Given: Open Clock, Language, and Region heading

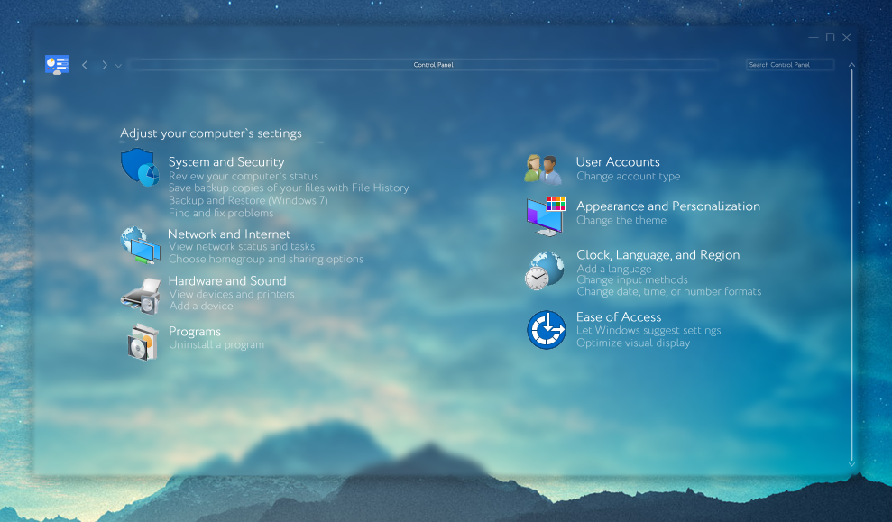Looking at the screenshot, I should (658, 255).
